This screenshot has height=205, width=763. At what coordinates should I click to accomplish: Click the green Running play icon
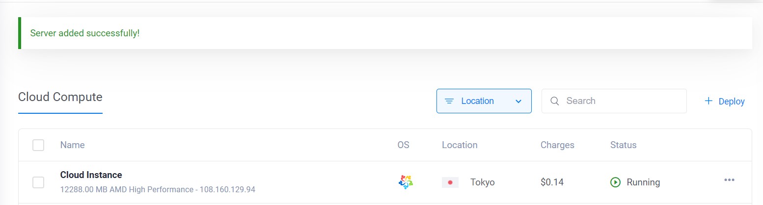pyautogui.click(x=615, y=182)
